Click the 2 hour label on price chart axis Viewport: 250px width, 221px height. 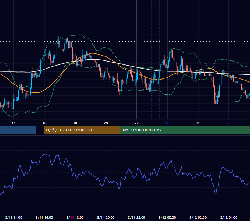pyautogui.click(x=198, y=123)
